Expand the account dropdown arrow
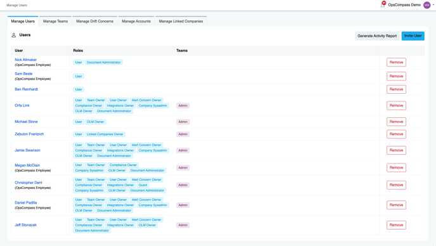Image resolution: width=436 pixels, height=246 pixels. click(433, 4)
